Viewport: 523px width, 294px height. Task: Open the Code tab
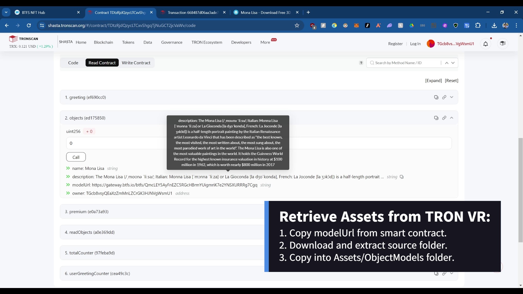[73, 63]
